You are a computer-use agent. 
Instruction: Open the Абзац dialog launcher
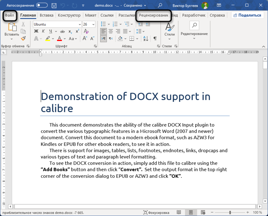click(x=158, y=46)
